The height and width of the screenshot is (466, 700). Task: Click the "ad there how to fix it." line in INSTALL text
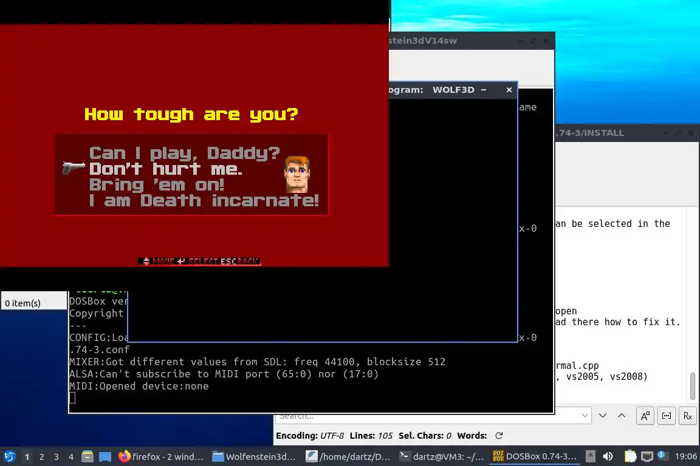618,322
